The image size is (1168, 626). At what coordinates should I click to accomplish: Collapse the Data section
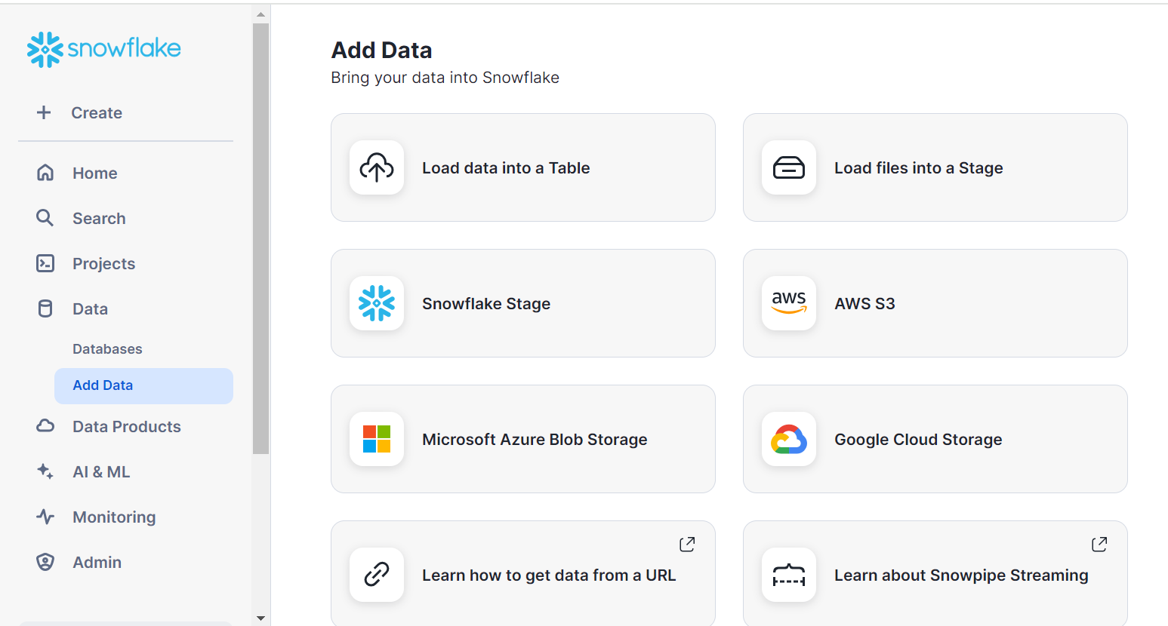[x=90, y=308]
